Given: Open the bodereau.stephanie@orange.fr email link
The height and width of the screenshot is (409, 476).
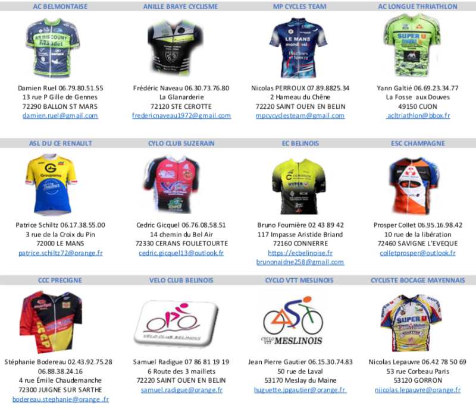Looking at the screenshot, I should coord(61,399).
